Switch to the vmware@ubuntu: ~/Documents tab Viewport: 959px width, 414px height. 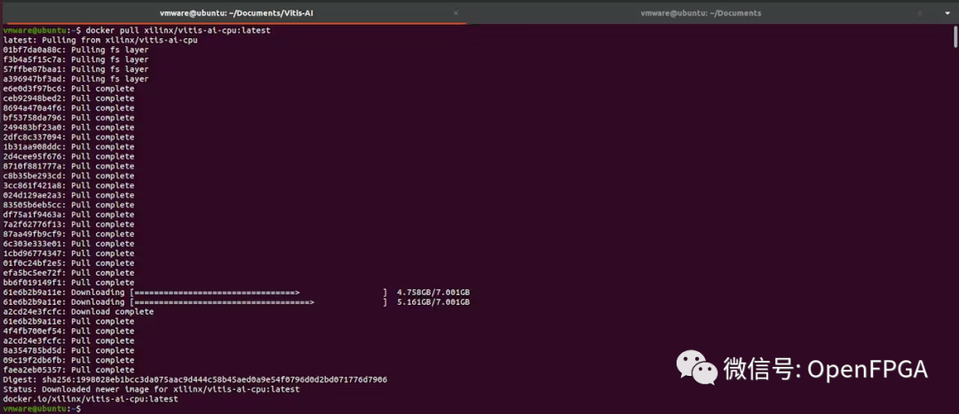click(x=701, y=13)
